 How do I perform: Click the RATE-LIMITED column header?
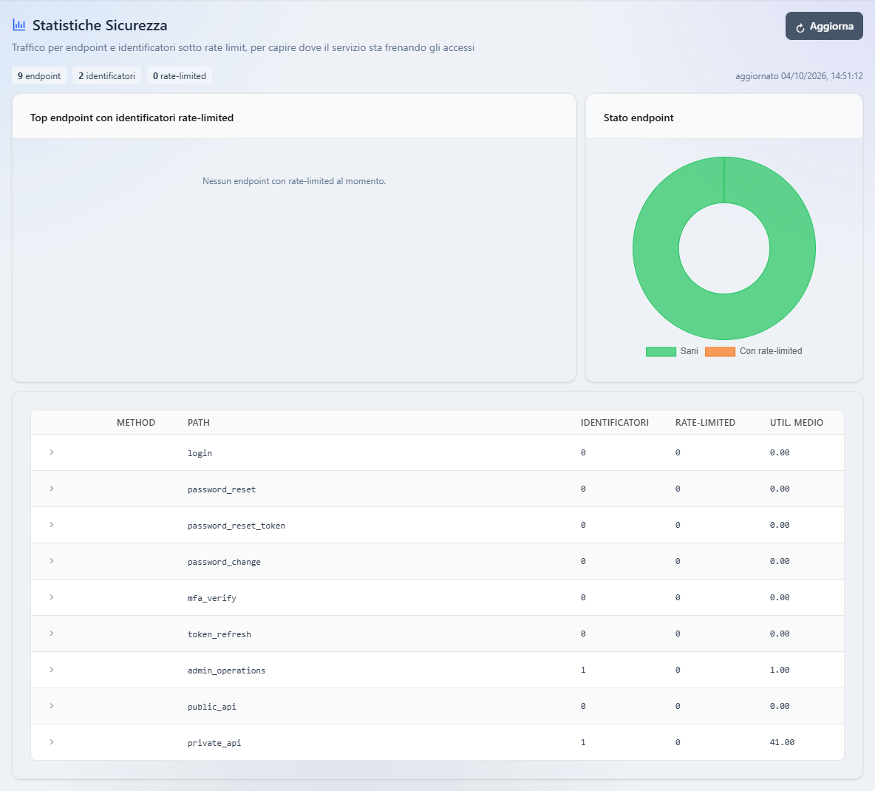[705, 423]
